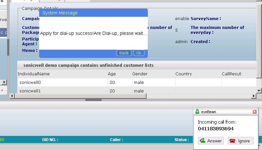Answer the incoming eyeBeam call
262x150 pixels.
211,141
